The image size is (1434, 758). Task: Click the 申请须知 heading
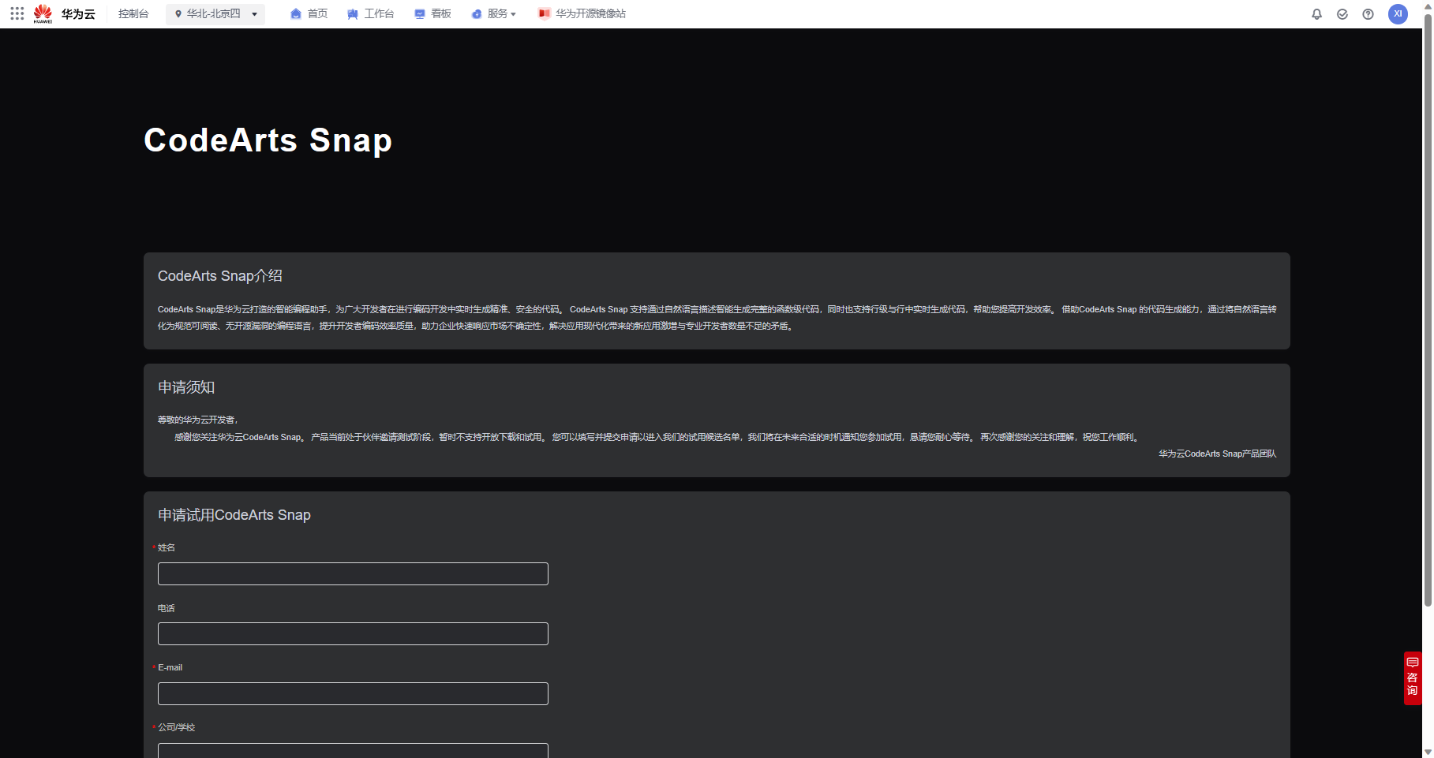(186, 387)
